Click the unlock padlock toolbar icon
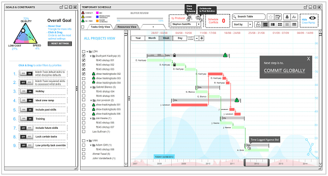The width and height of the screenshot is (328, 176). click(x=258, y=25)
